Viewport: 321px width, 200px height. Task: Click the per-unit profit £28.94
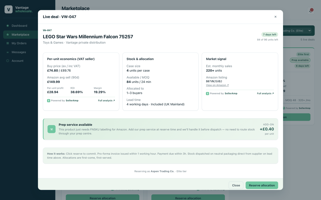(x=53, y=92)
